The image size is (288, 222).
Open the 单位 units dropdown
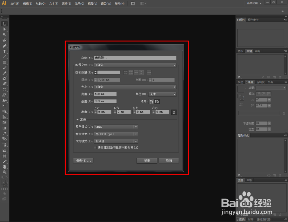point(162,94)
